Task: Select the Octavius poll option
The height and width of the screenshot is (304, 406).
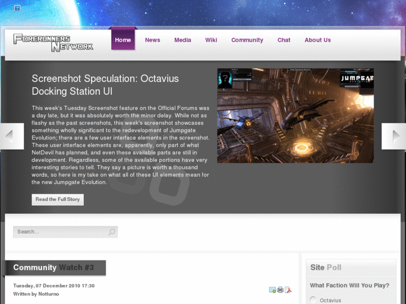Action: point(313,300)
